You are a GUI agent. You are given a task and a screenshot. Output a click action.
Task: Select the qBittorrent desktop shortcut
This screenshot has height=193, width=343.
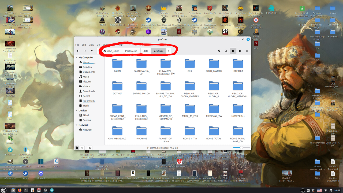10,175
